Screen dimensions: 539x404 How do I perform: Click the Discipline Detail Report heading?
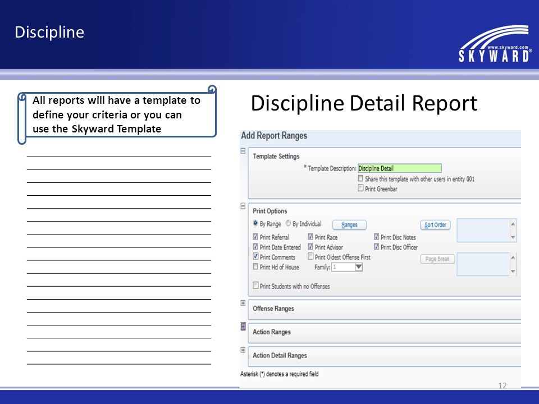(364, 103)
